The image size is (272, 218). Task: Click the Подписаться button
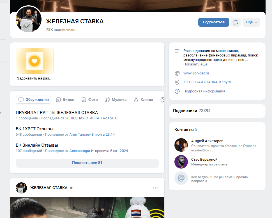[x=214, y=22]
